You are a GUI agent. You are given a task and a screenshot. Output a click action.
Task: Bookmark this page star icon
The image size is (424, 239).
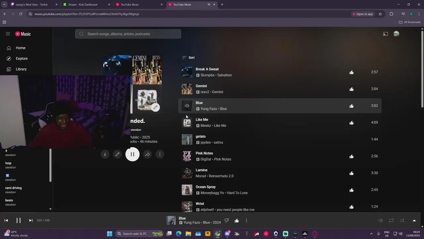(380, 14)
